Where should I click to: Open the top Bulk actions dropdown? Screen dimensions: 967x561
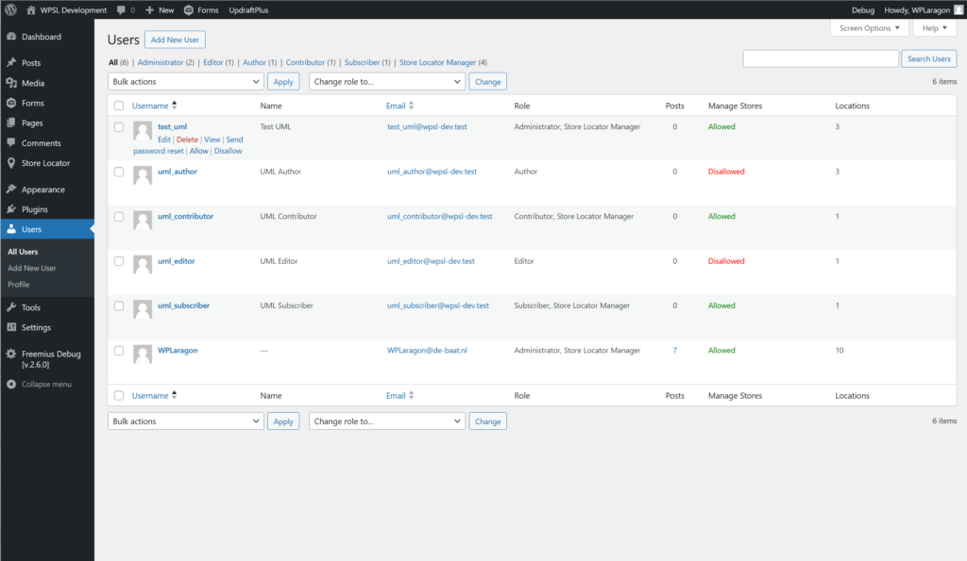(x=185, y=82)
